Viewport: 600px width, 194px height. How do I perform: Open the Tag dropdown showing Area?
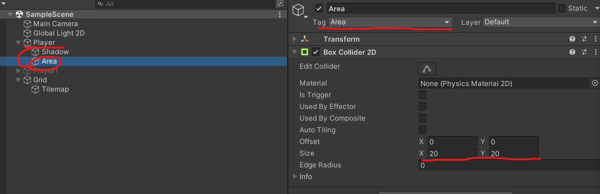390,22
